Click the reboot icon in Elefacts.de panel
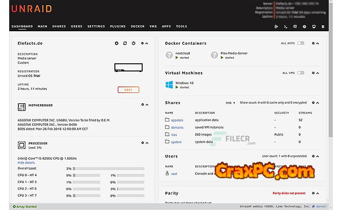 click(x=125, y=43)
